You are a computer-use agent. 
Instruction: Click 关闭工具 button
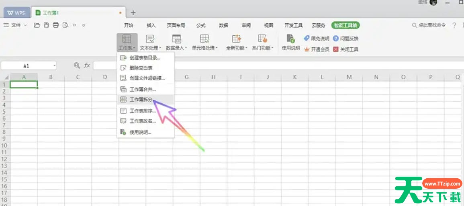click(345, 49)
